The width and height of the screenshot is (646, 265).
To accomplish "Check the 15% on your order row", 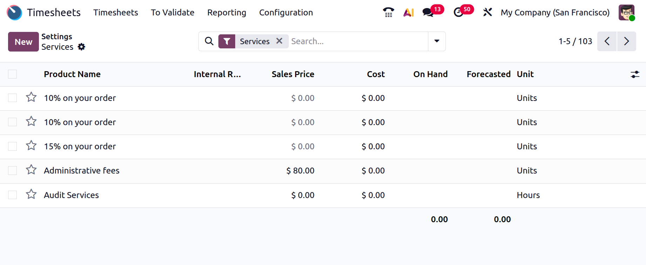I will [13, 146].
